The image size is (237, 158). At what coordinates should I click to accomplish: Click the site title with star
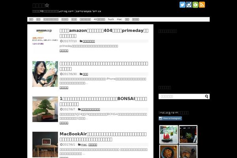(x=41, y=5)
